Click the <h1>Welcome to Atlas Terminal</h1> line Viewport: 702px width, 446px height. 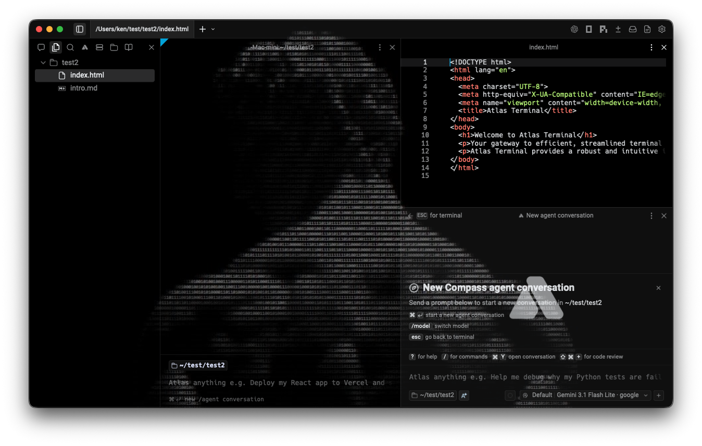[528, 135]
